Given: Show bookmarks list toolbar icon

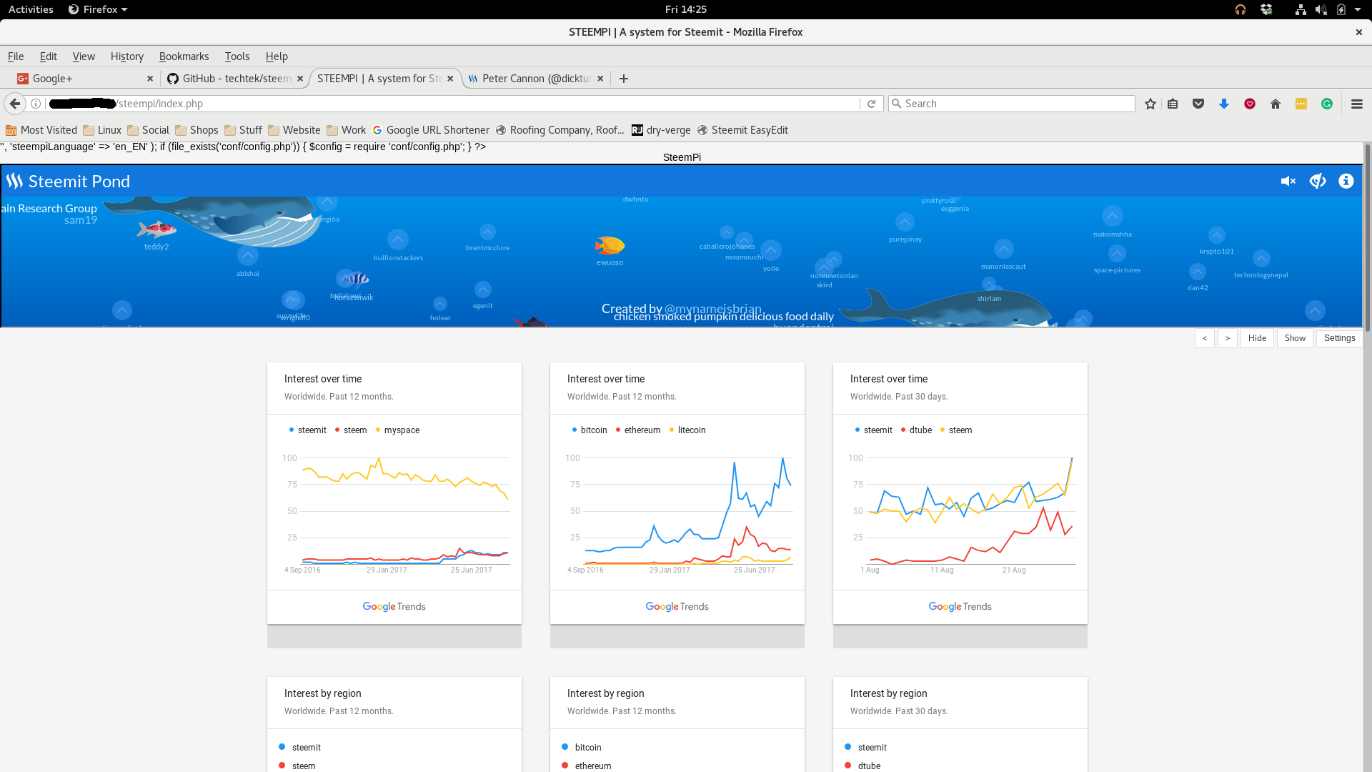Looking at the screenshot, I should point(1173,104).
